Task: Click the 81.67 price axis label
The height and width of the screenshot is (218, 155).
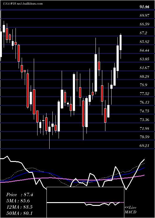Action: 144,68
